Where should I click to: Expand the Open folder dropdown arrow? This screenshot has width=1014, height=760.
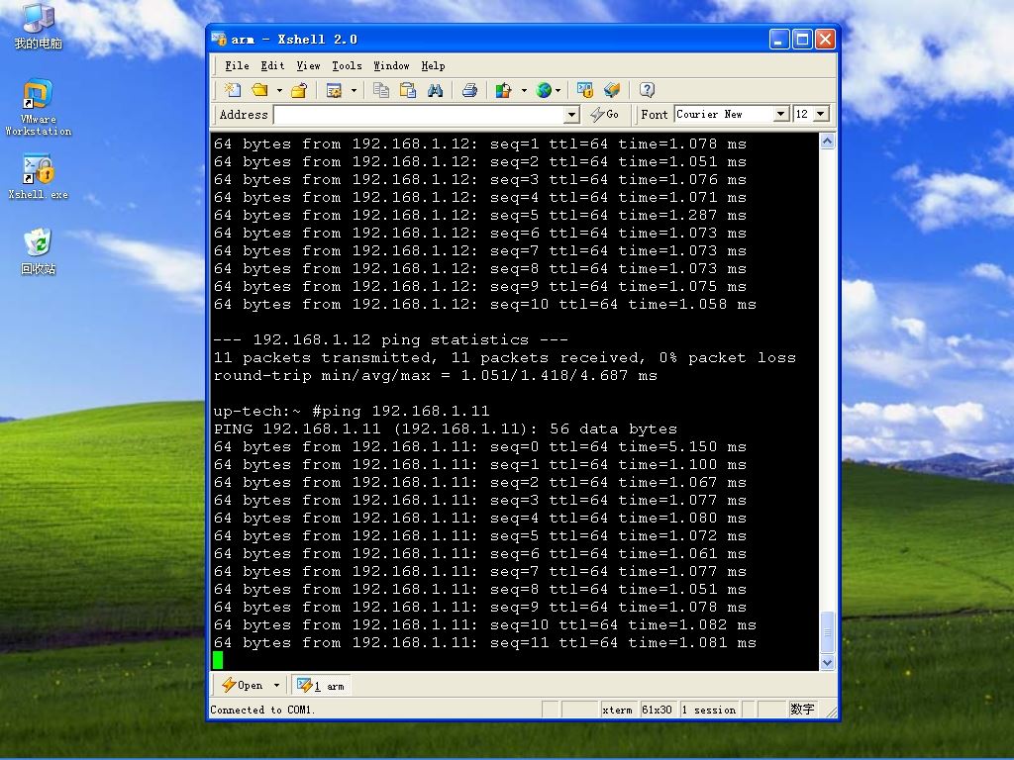point(279,90)
